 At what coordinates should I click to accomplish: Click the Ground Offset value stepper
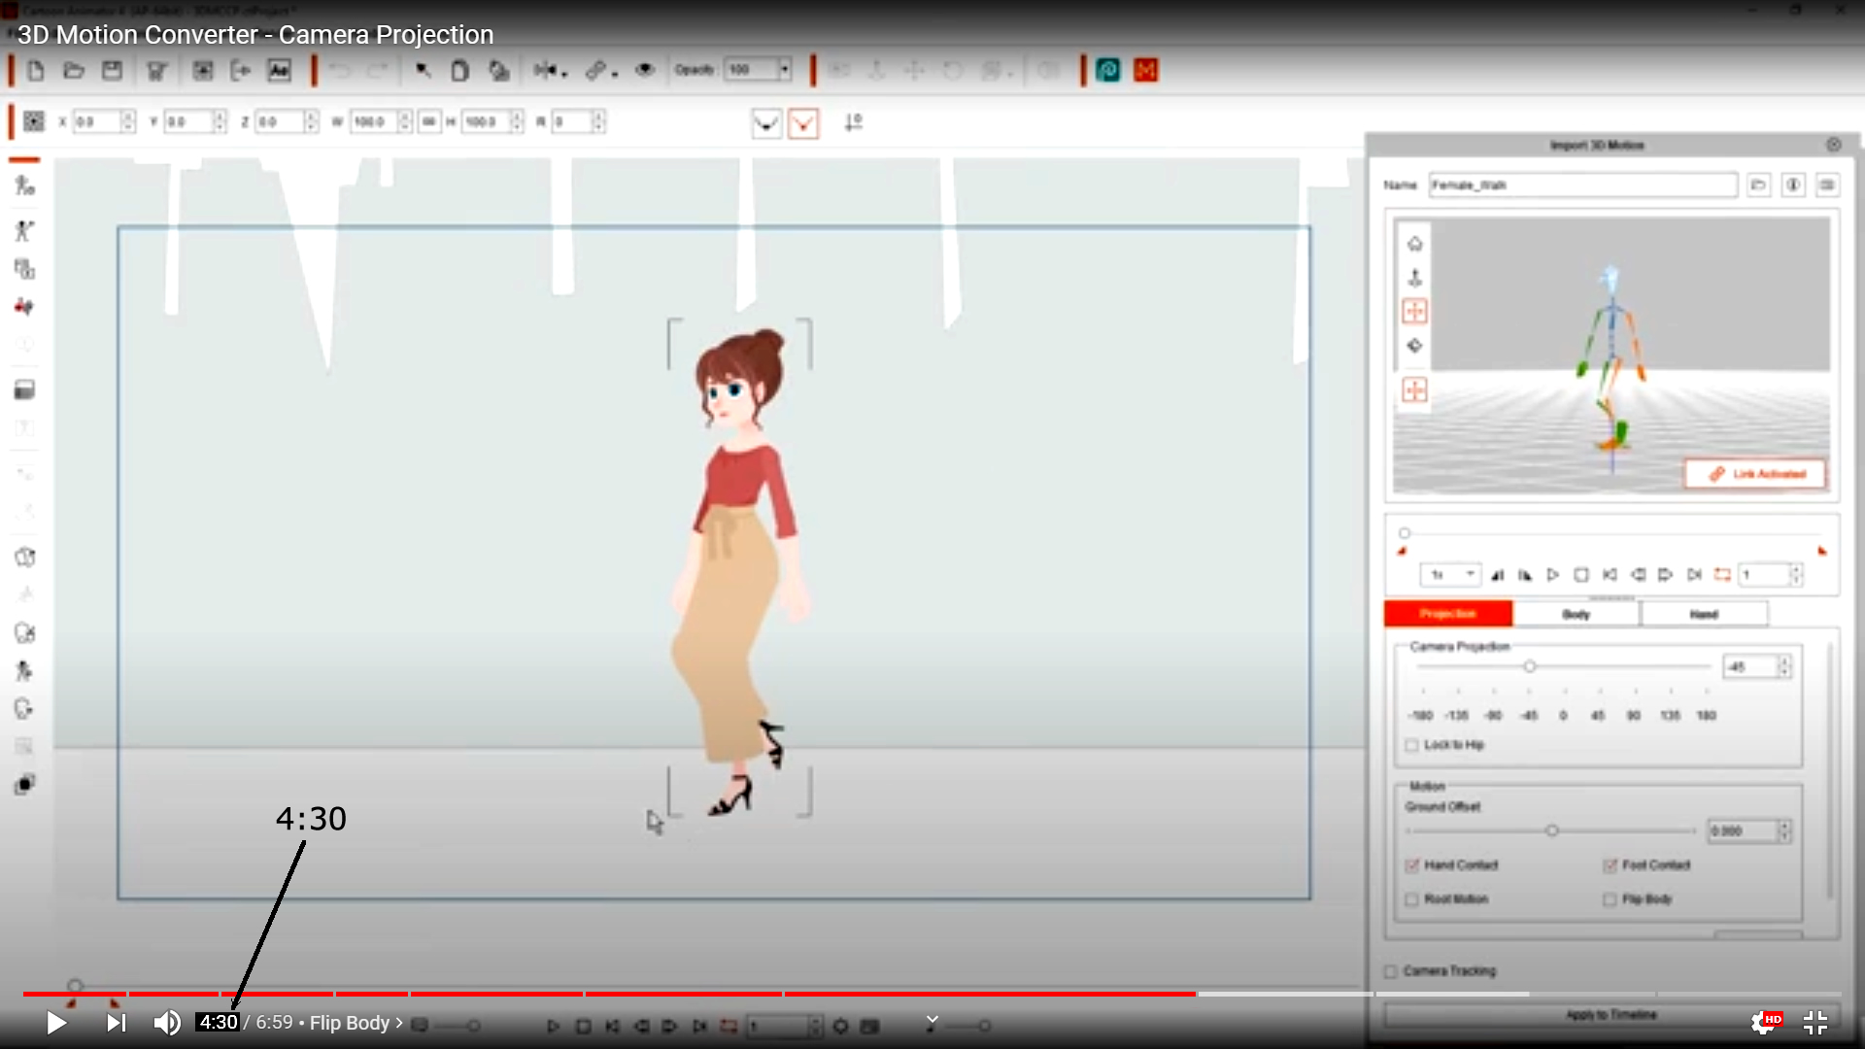[1783, 830]
